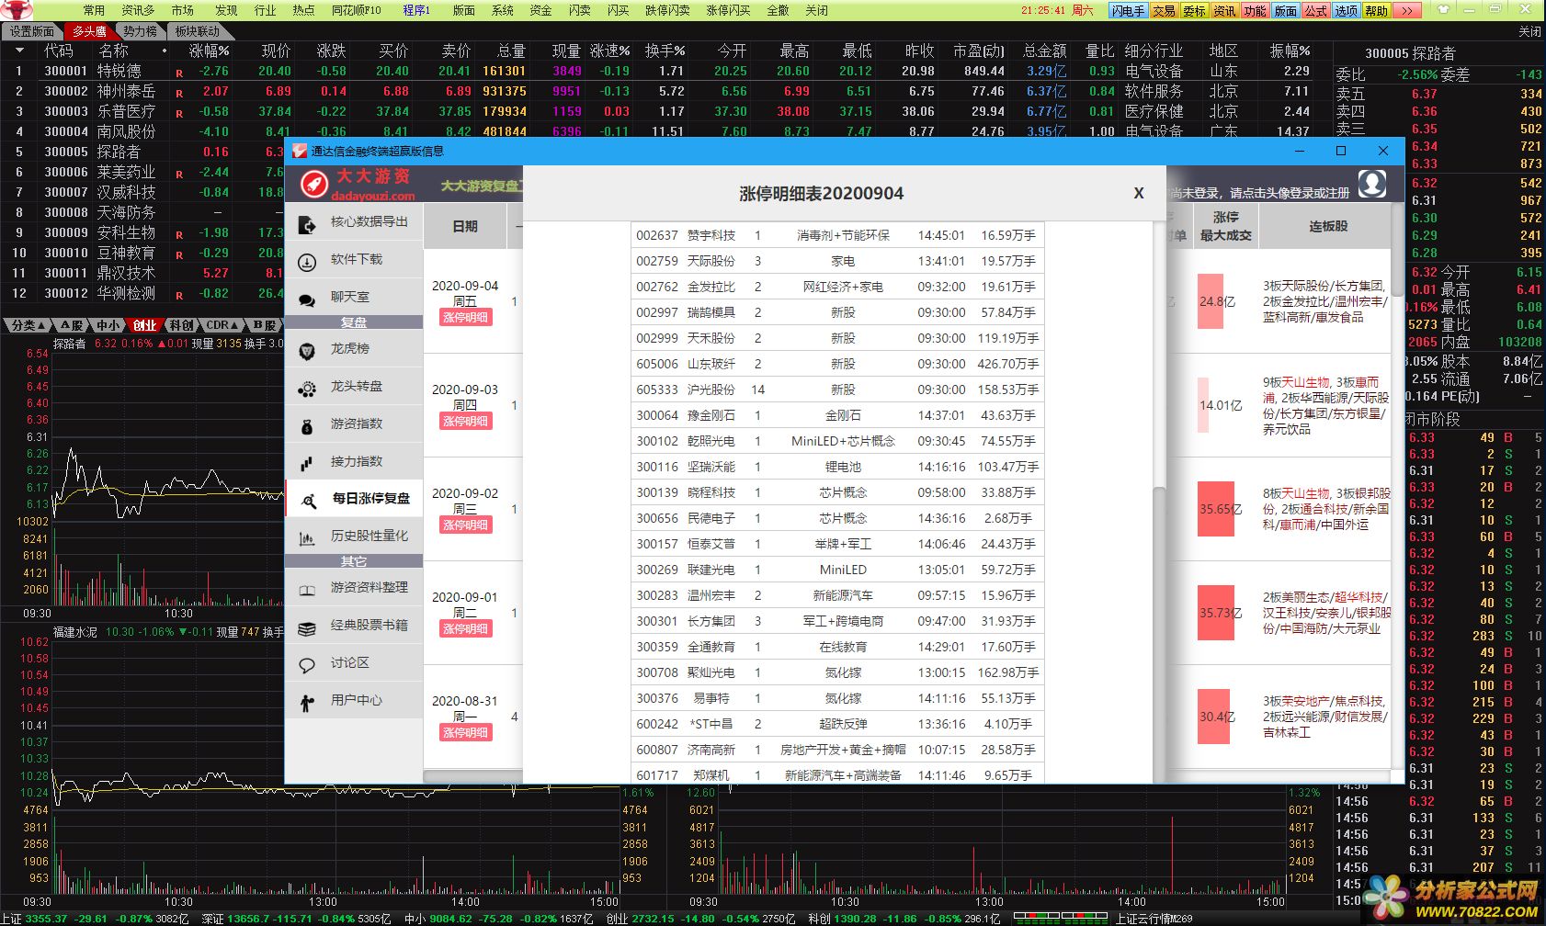Click the 24.8亿 red volume bar
Viewport: 1546px width, 926px height.
[1211, 301]
